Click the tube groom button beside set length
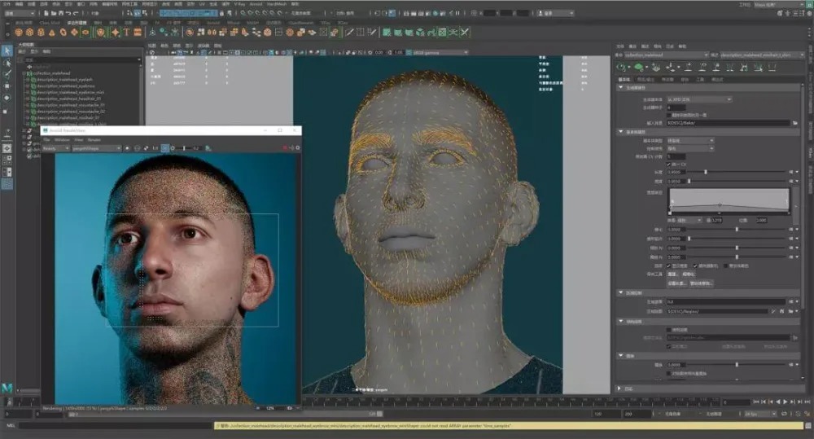This screenshot has height=439, width=814. point(702,283)
